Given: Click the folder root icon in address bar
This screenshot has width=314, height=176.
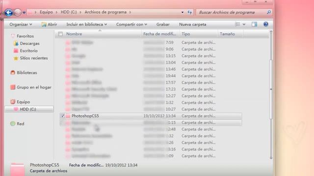Looking at the screenshot, I should click(30, 12).
